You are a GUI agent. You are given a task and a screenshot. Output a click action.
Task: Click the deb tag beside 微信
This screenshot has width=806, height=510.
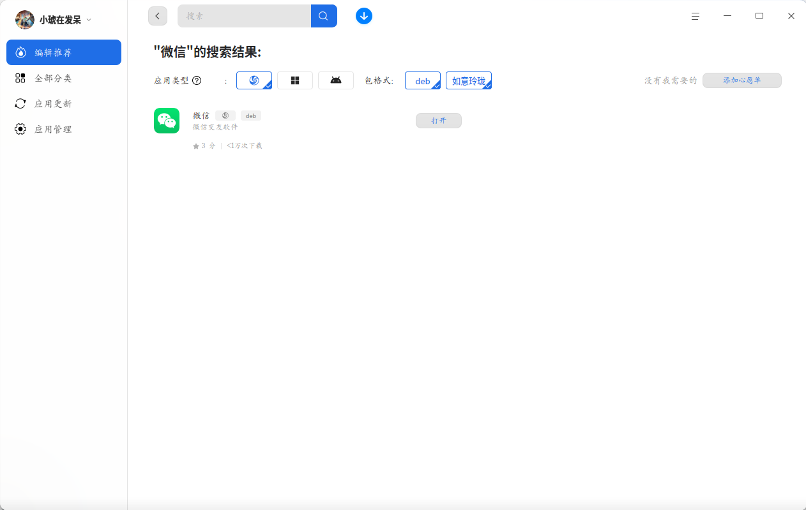pos(251,116)
